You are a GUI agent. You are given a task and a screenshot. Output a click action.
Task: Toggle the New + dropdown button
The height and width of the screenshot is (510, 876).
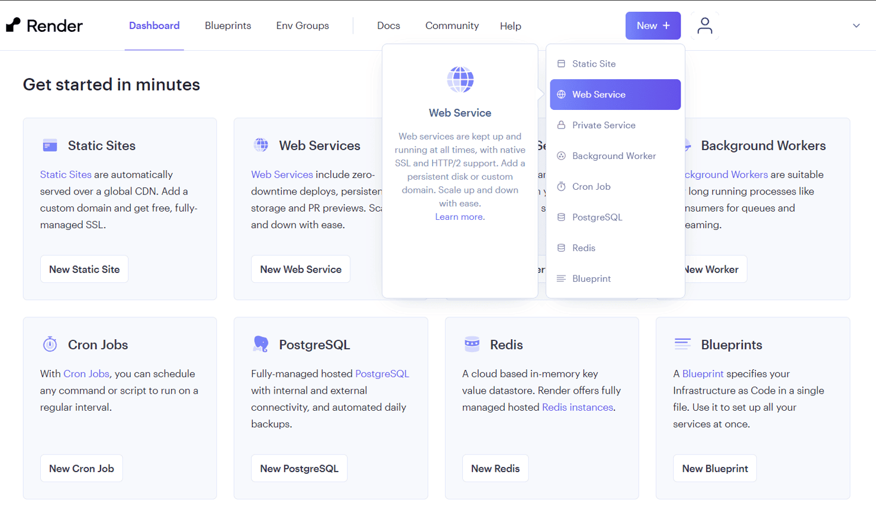pyautogui.click(x=653, y=25)
